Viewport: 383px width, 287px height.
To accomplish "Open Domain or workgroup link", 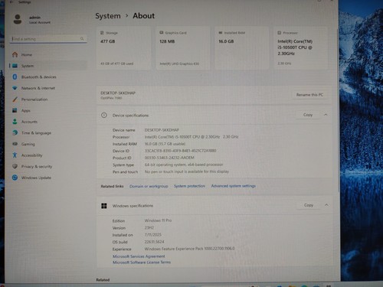I will coord(149,186).
